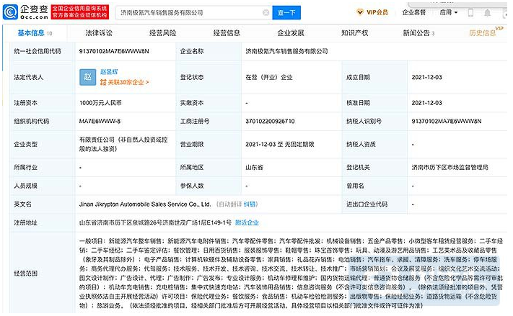The height and width of the screenshot is (316, 513).
Task: Switch to the 经营信息 tab
Action: click(x=227, y=33)
